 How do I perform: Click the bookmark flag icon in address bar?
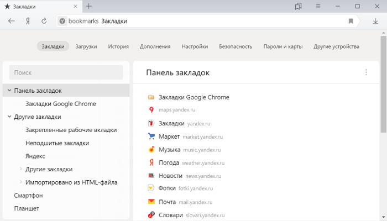pos(351,21)
